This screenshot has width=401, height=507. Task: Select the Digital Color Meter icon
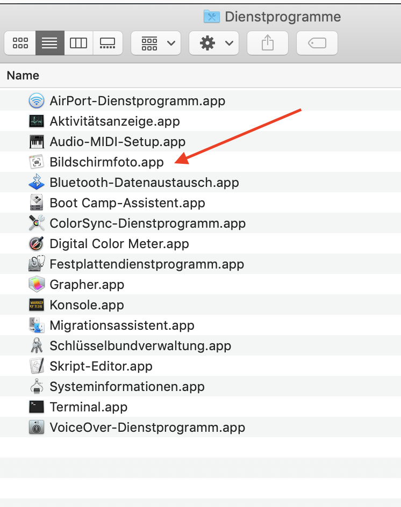pyautogui.click(x=36, y=244)
